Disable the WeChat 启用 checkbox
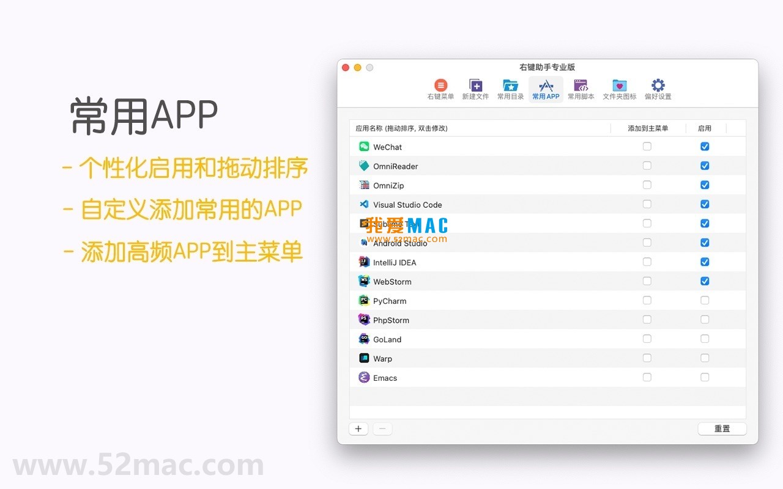The image size is (783, 489). [705, 147]
